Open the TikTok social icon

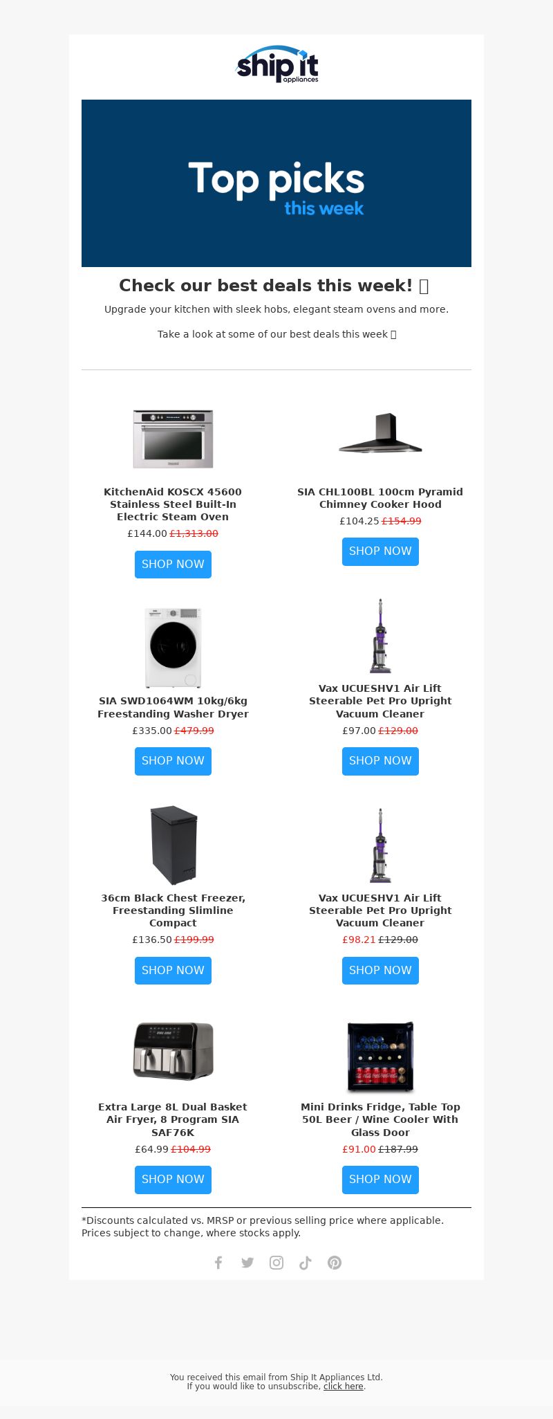tap(306, 1263)
